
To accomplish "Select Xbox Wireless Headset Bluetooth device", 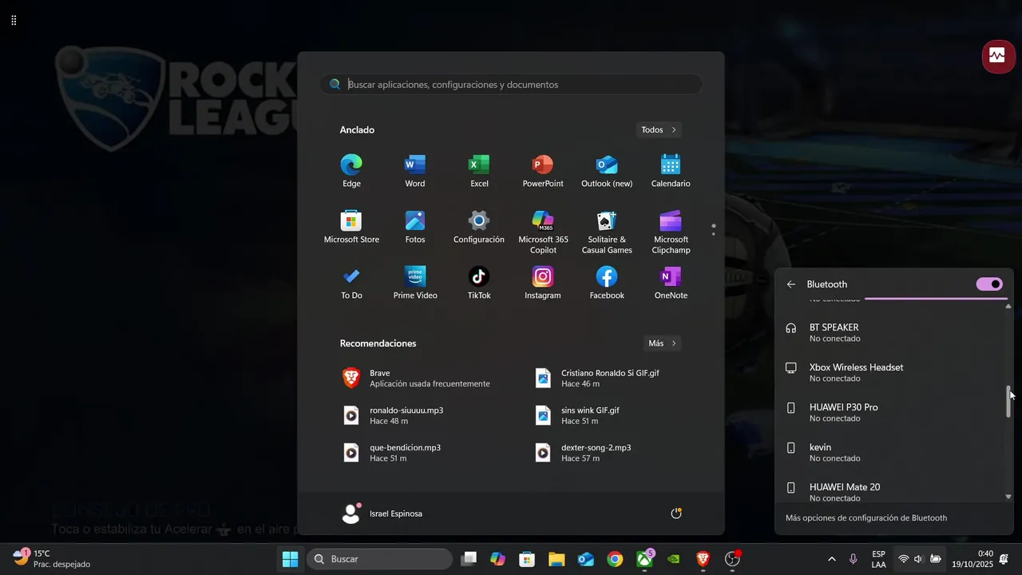I will 890,372.
